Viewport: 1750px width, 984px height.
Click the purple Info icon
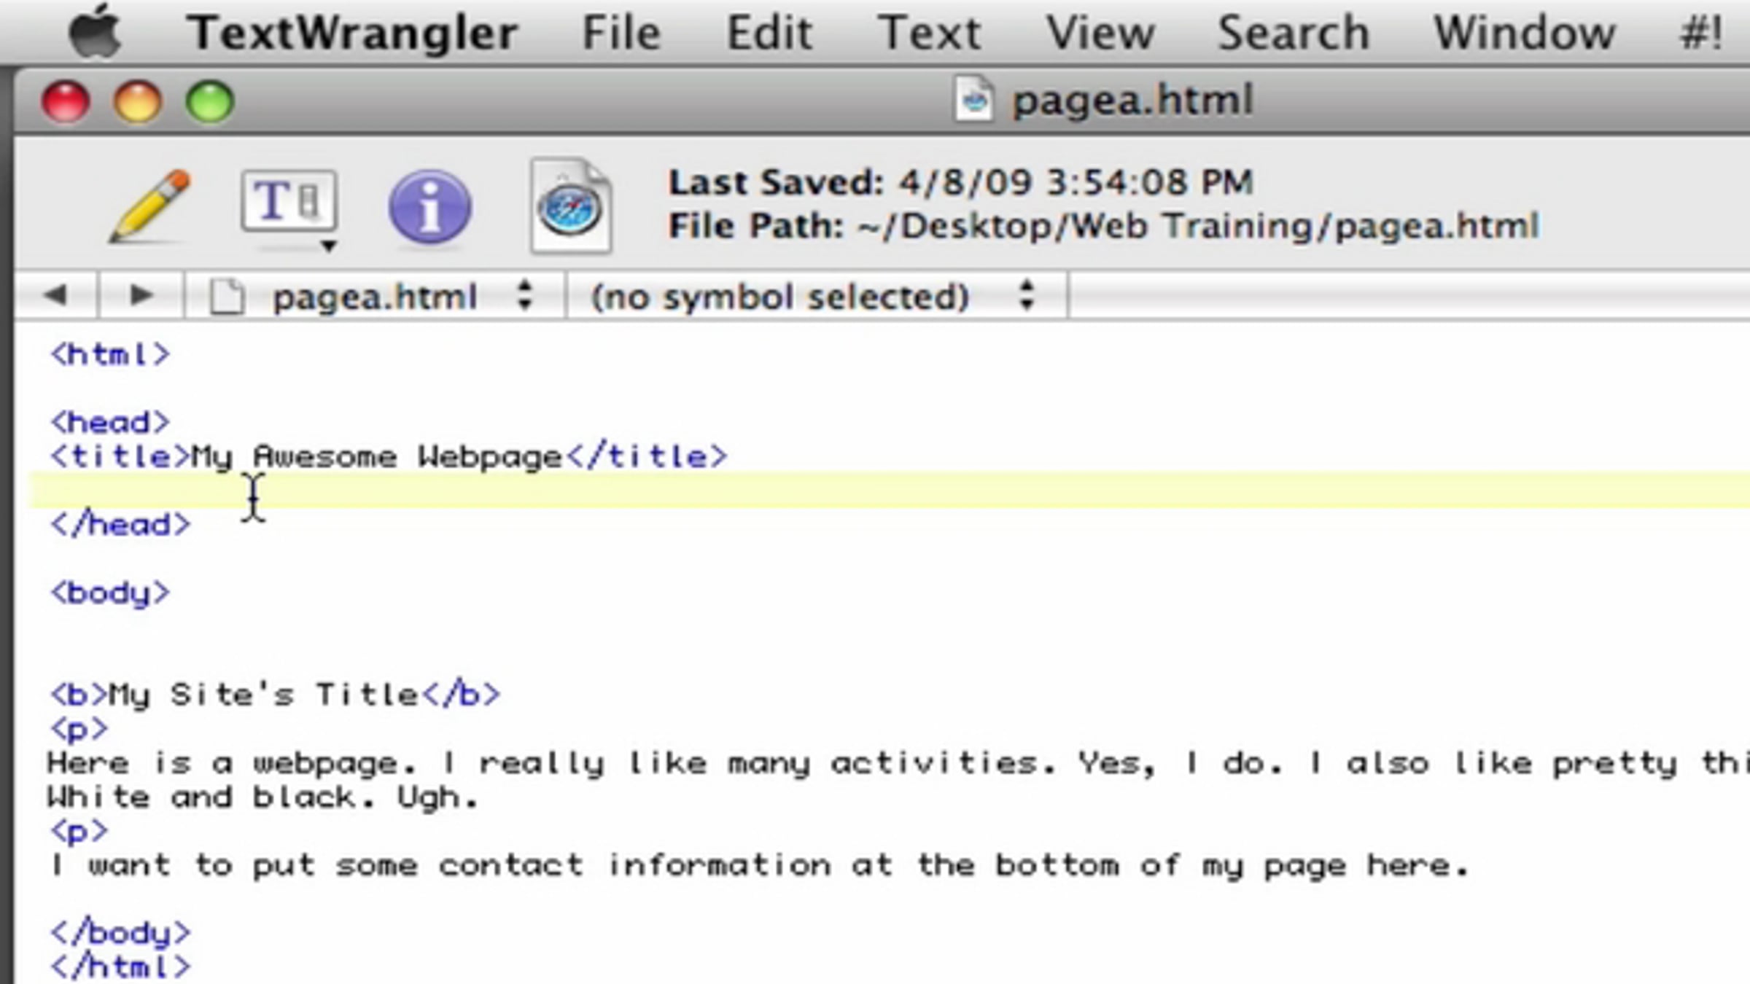429,207
